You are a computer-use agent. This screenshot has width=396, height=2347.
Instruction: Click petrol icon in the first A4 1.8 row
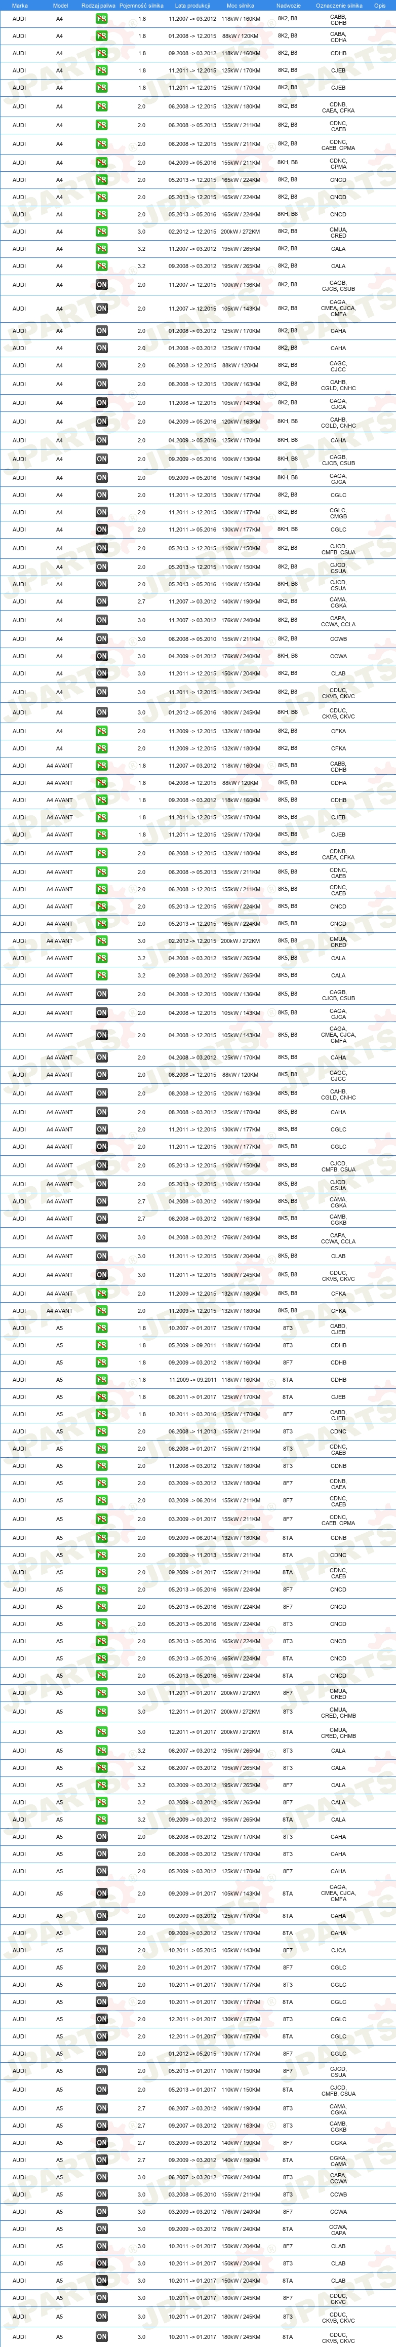[102, 18]
